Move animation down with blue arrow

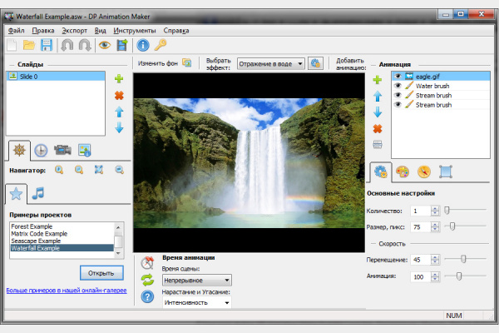click(x=378, y=112)
